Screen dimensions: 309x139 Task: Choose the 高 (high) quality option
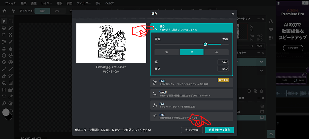(x=216, y=52)
